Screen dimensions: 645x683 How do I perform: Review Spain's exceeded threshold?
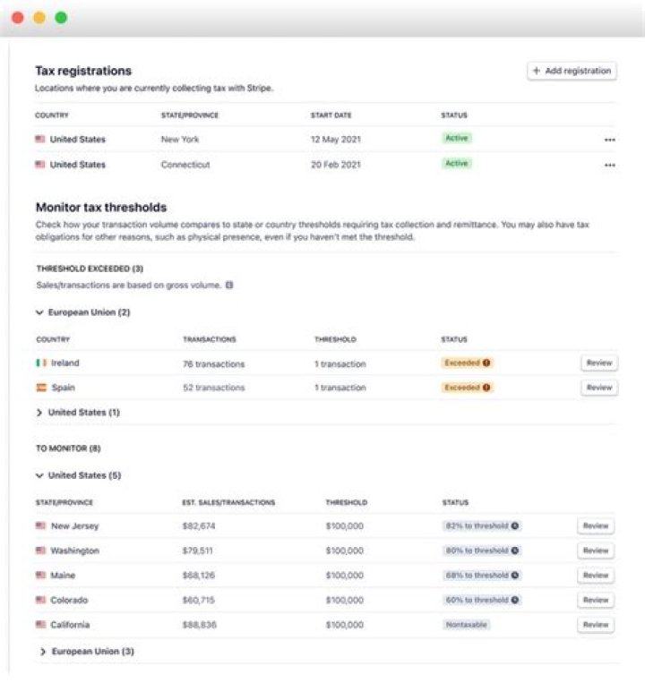tap(599, 388)
